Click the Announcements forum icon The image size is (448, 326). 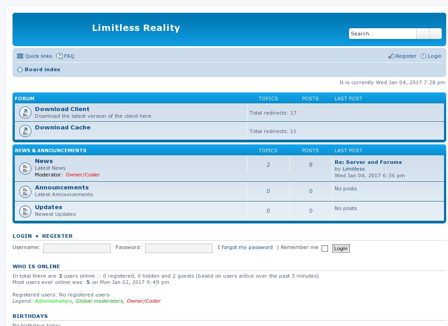tap(25, 191)
